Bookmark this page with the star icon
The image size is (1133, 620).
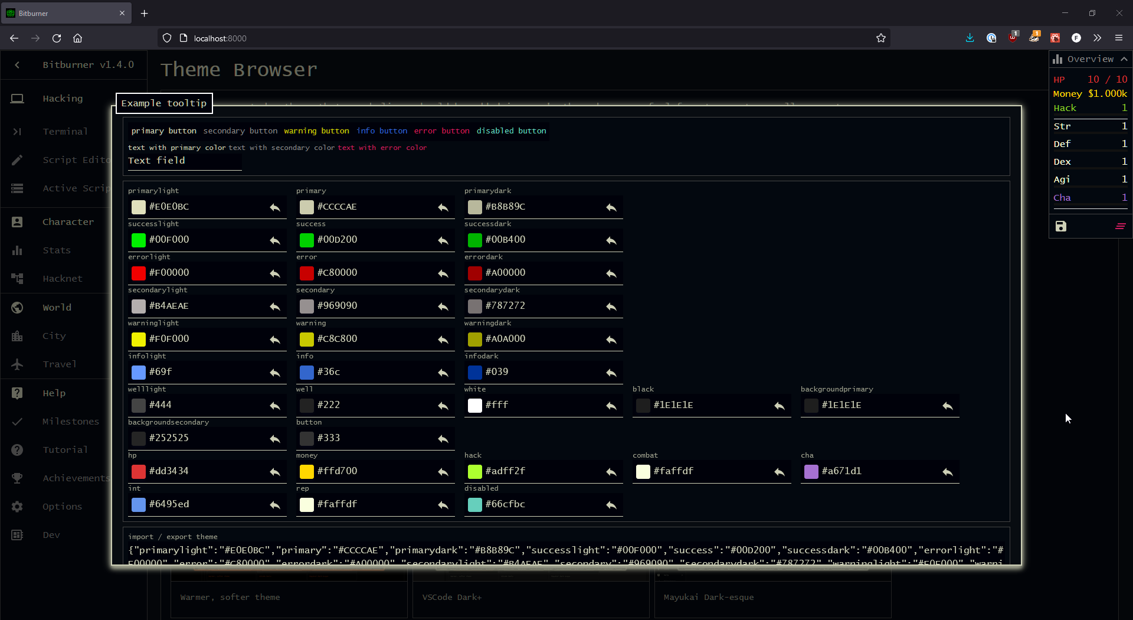tap(881, 38)
